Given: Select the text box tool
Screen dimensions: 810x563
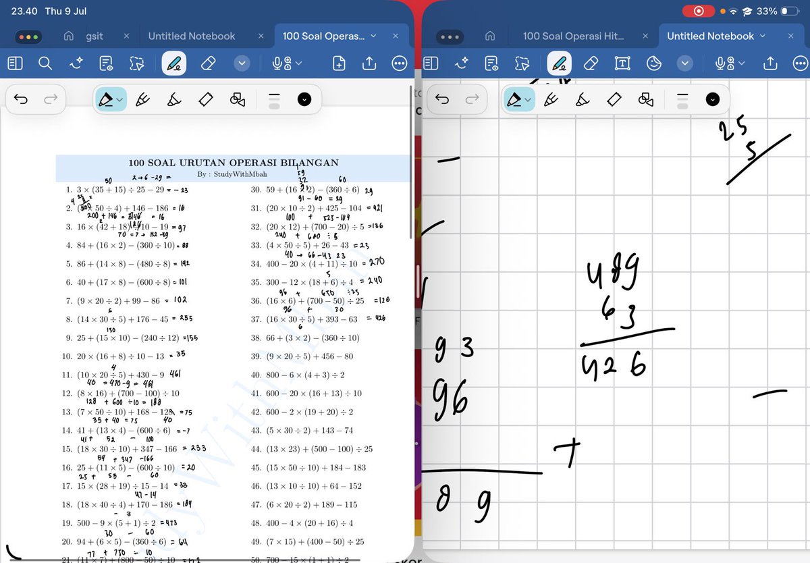Looking at the screenshot, I should point(622,63).
